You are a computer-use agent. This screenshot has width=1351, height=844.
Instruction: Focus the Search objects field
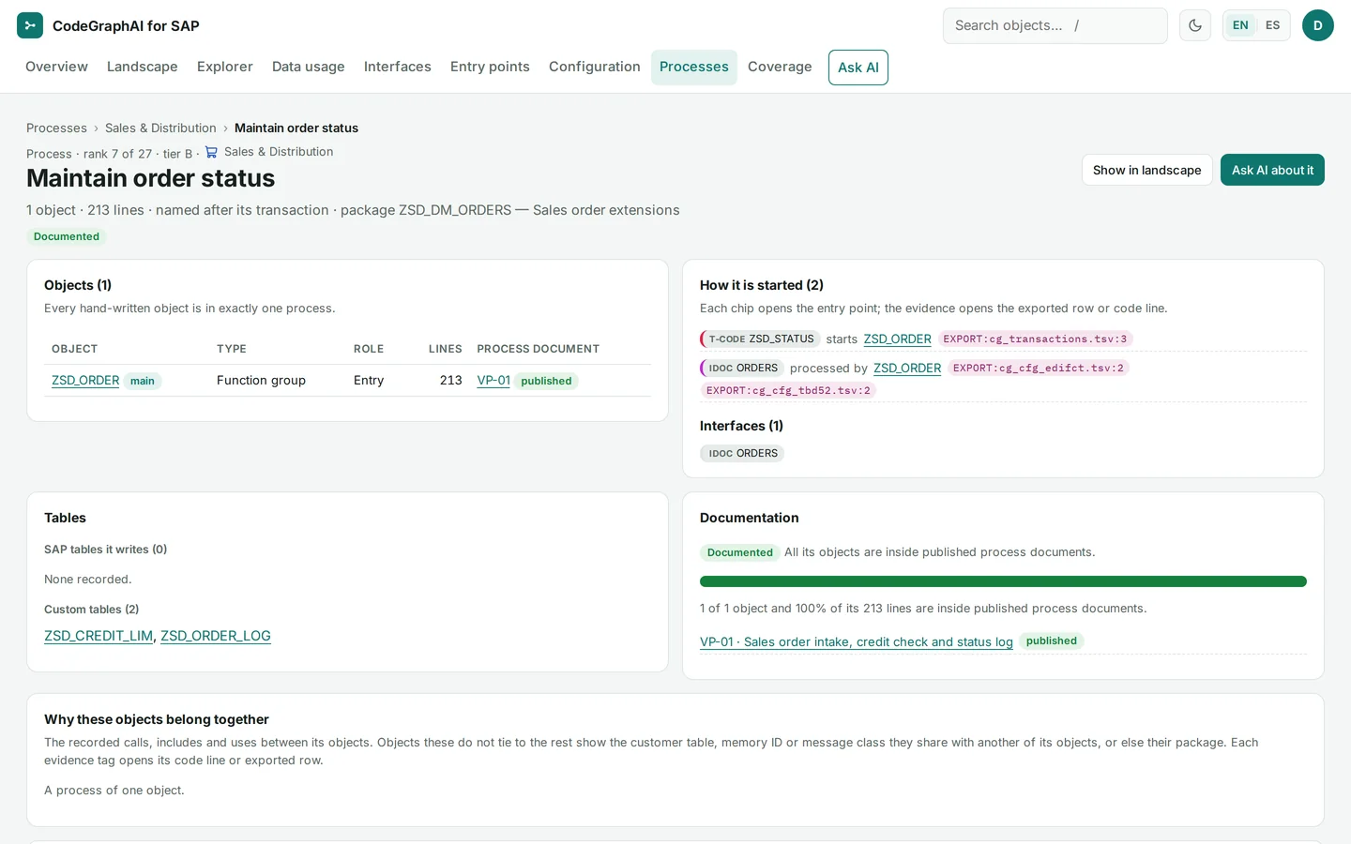tap(1055, 25)
